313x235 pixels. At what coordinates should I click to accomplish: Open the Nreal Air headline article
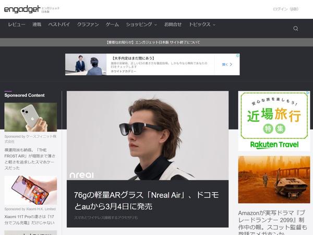pyautogui.click(x=147, y=201)
